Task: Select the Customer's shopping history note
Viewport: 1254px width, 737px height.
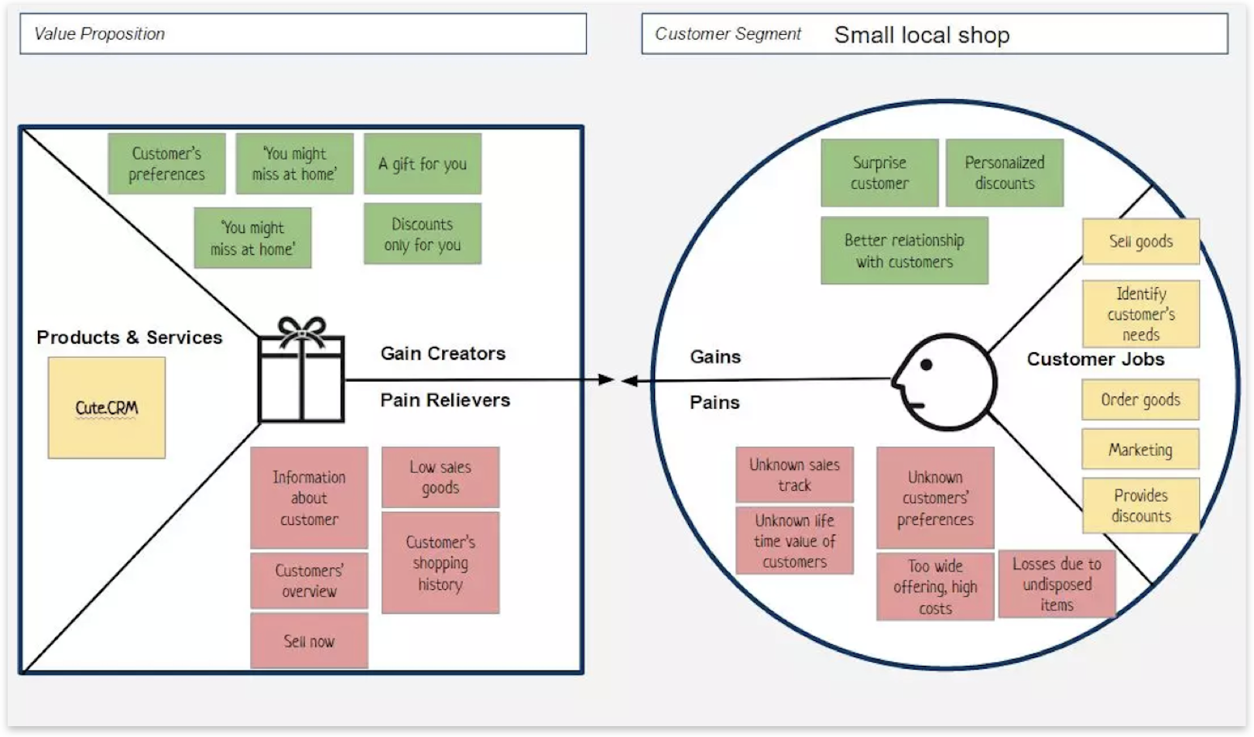Action: [x=440, y=563]
